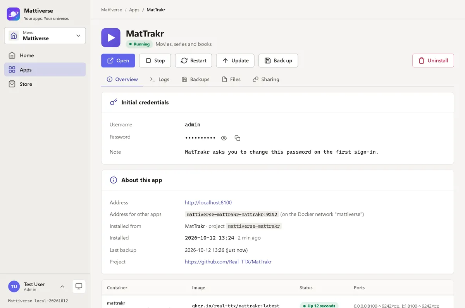
Task: Click the last backup time 2026-10-12 13:26
Action: coord(204,250)
